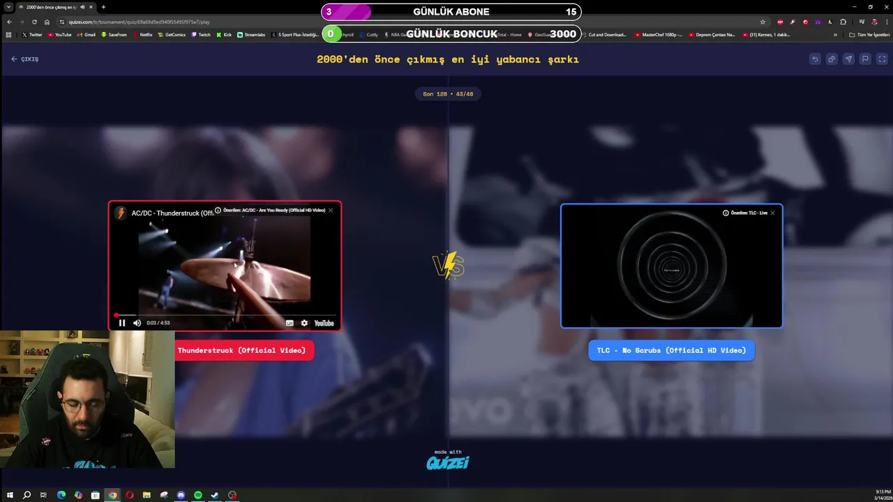The image size is (893, 502).
Task: Open Netflix bookmark
Action: tap(142, 35)
